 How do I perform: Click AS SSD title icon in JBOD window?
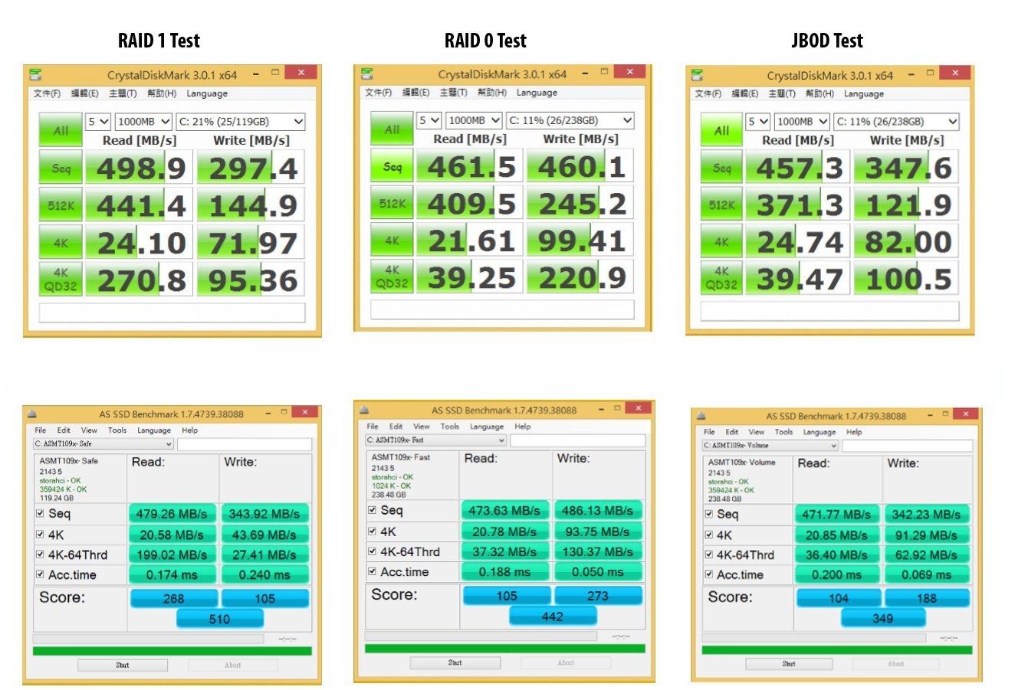tap(701, 416)
